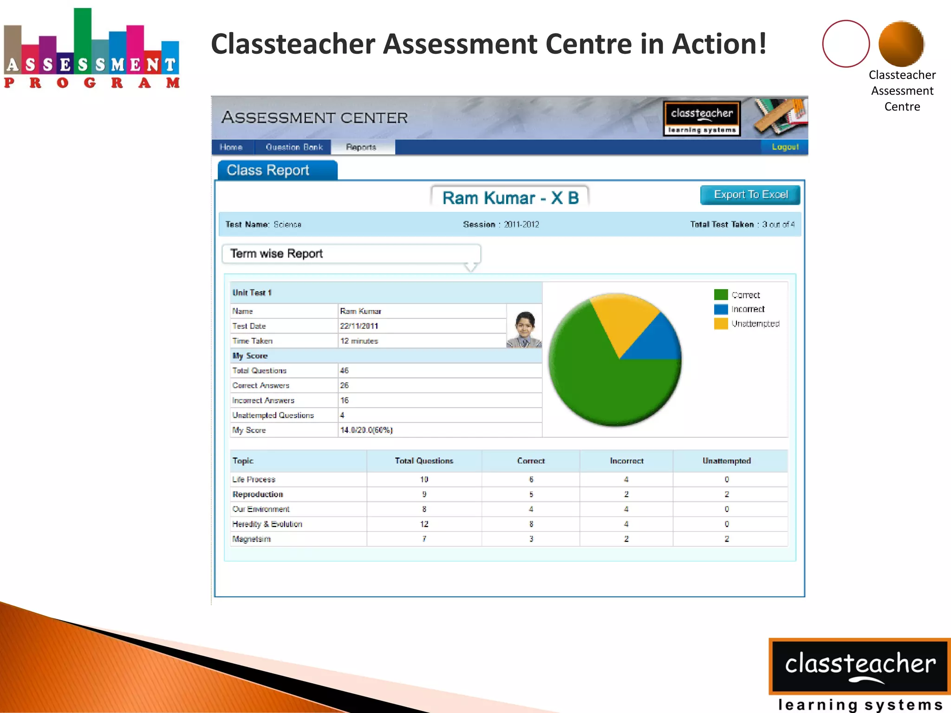Click the Unit Test 1 header
The width and height of the screenshot is (951, 713).
tap(386, 293)
